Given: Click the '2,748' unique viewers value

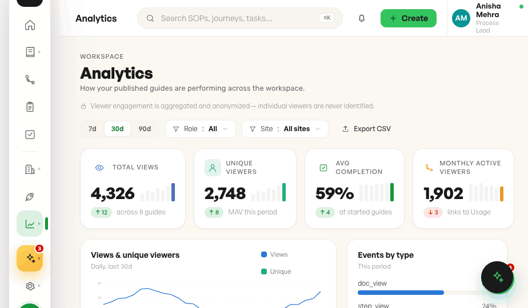Looking at the screenshot, I should [x=225, y=193].
